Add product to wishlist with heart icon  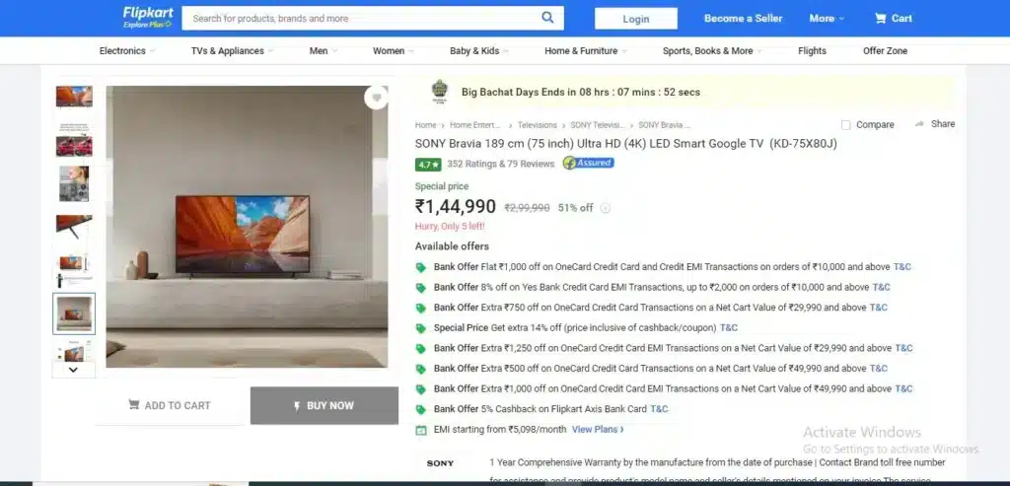376,98
